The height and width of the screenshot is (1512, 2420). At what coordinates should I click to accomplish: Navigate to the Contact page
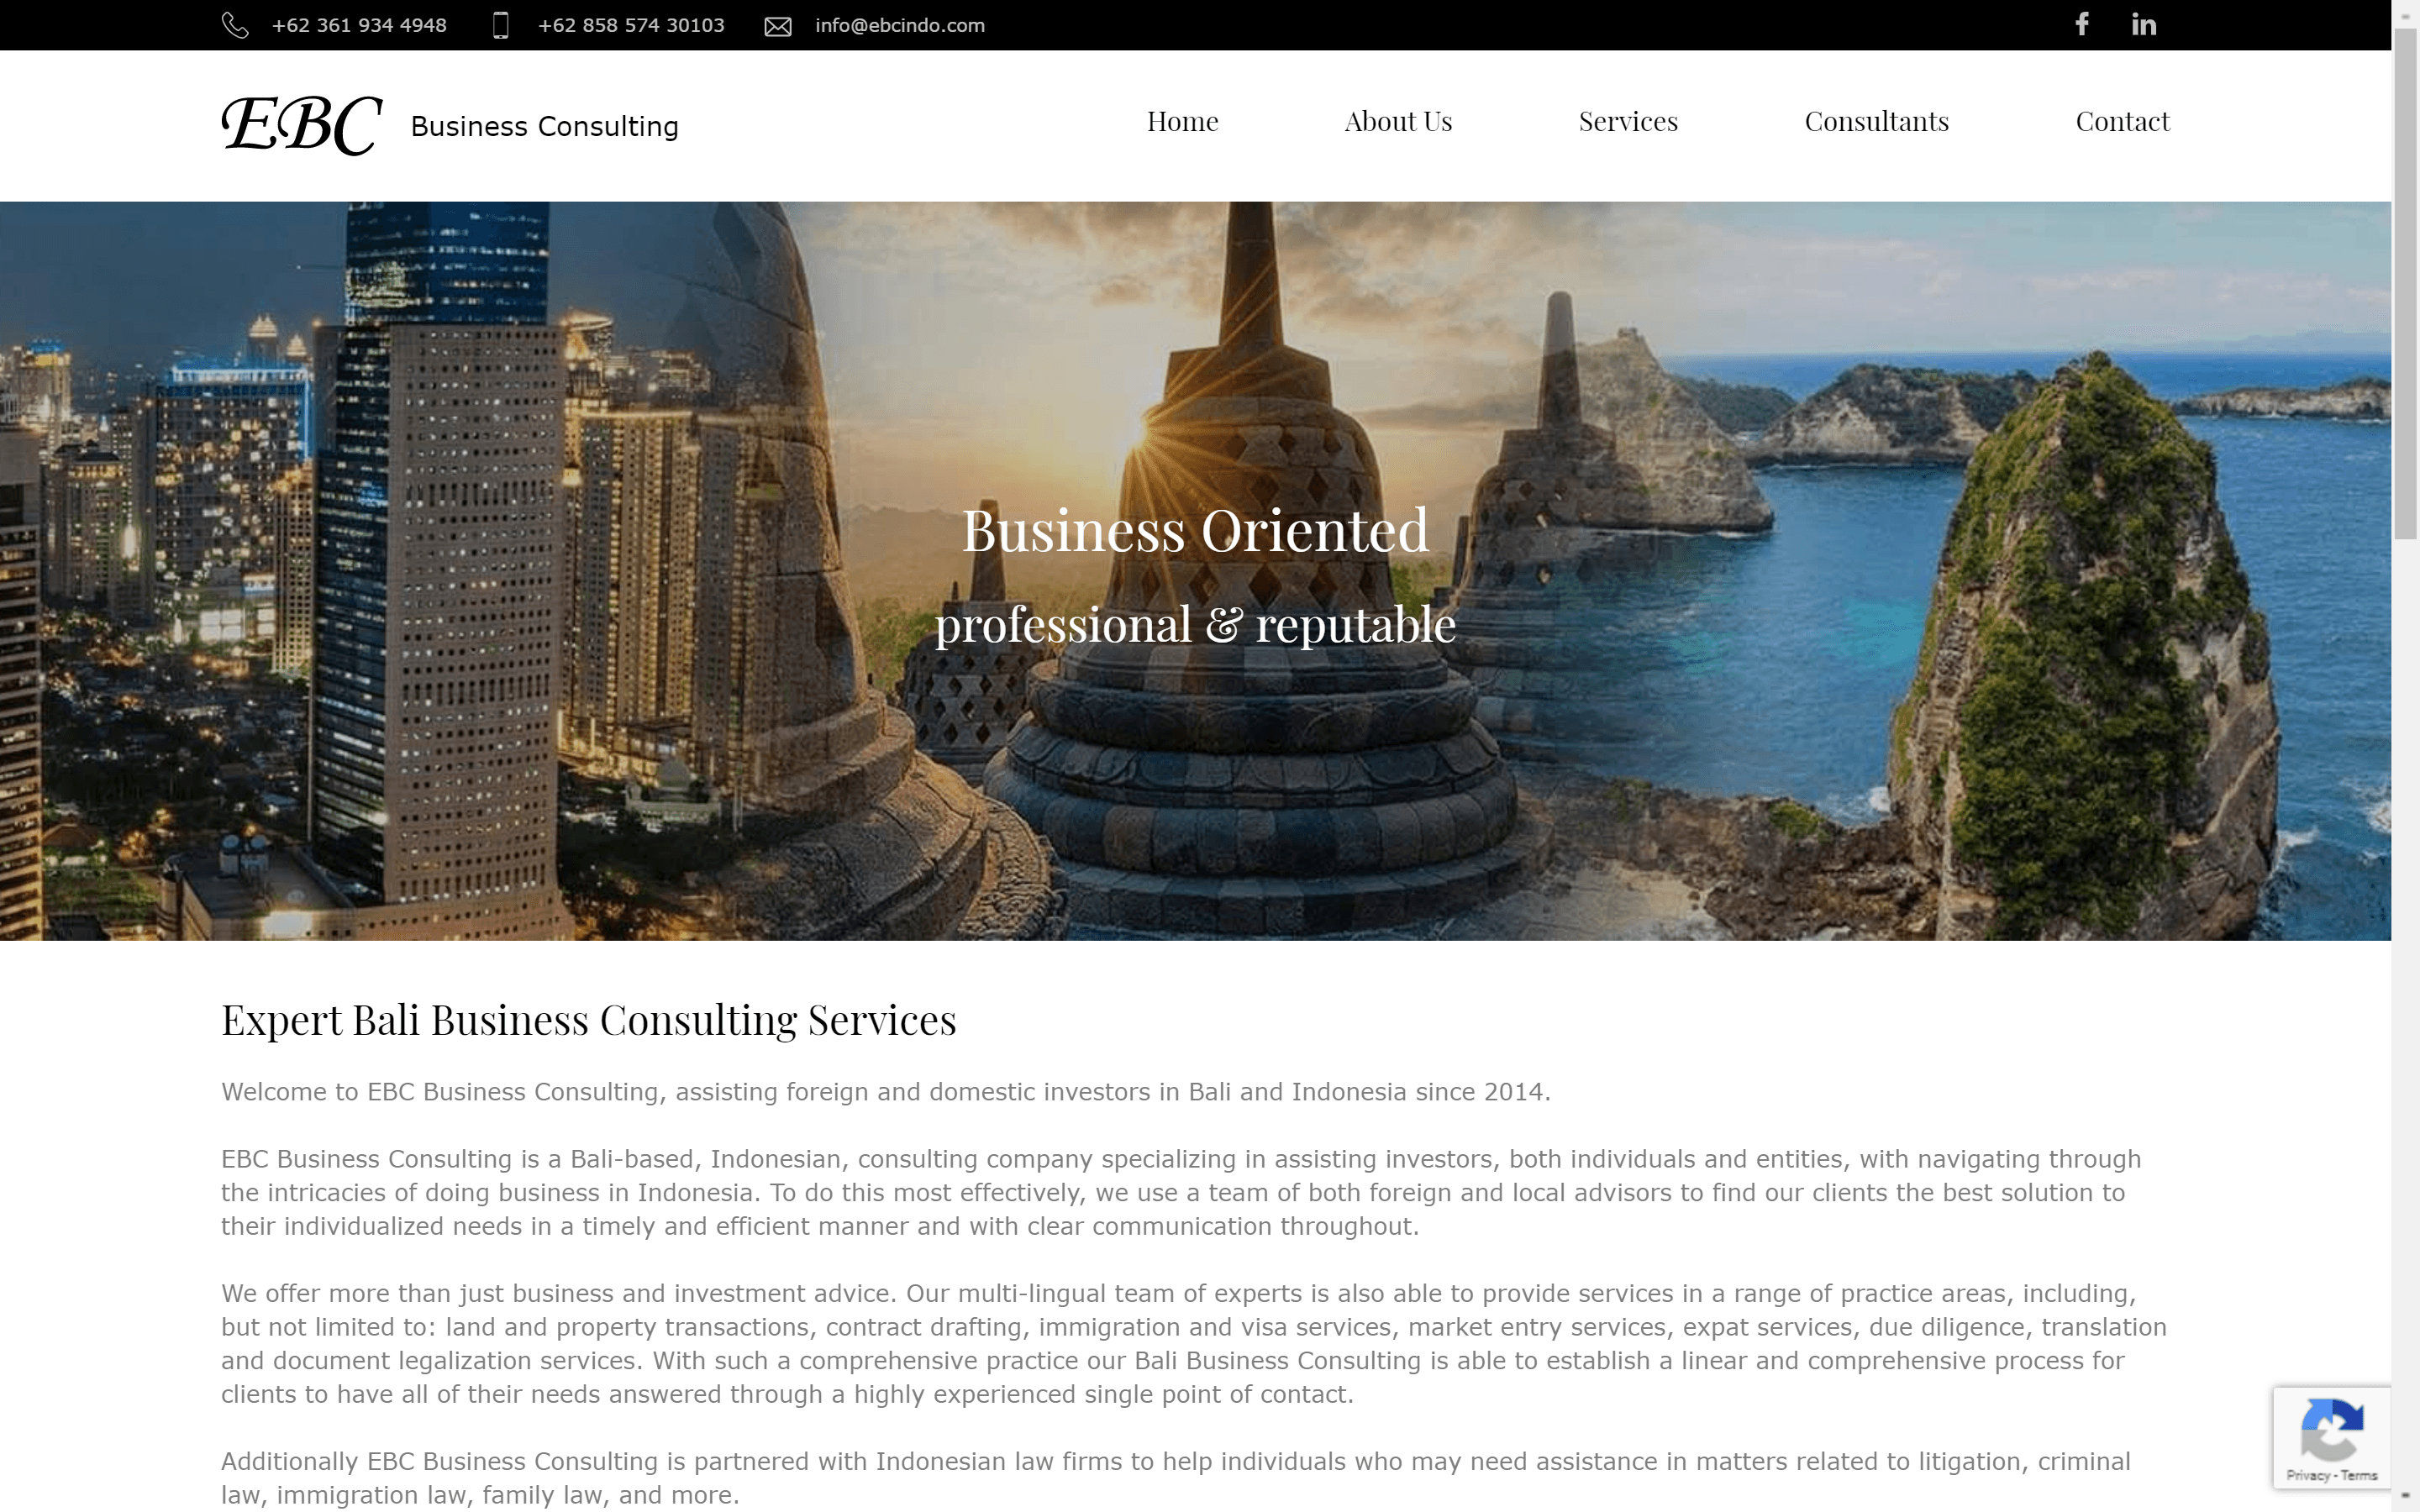coord(2122,121)
